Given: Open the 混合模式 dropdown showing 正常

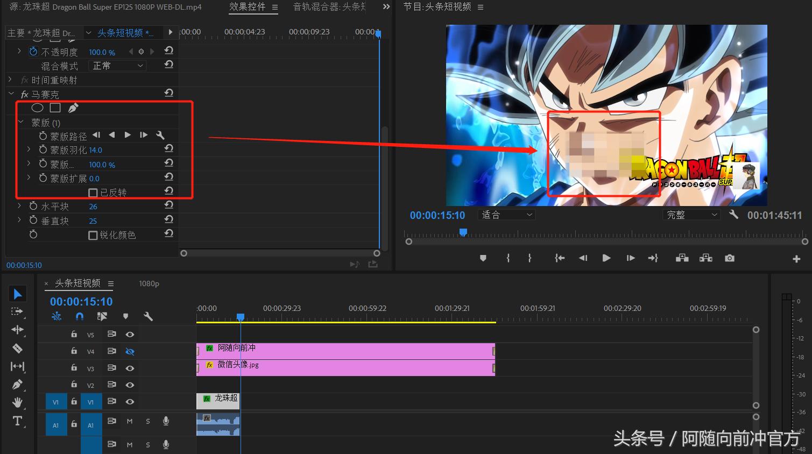Looking at the screenshot, I should [x=116, y=65].
